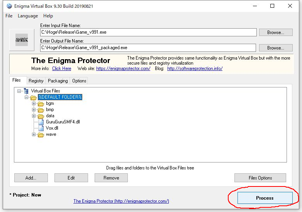Click the input file executable icon thumbnail
This screenshot has height=212, width=302.
click(x=22, y=40)
